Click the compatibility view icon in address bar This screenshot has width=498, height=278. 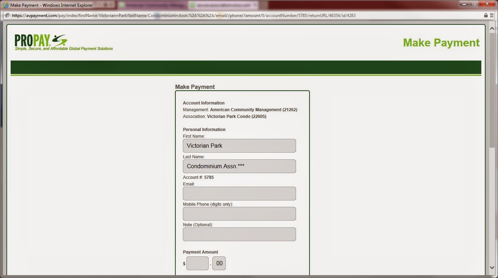[492, 16]
